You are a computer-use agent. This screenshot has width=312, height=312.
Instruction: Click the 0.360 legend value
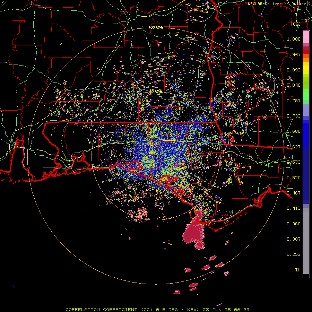294,224
